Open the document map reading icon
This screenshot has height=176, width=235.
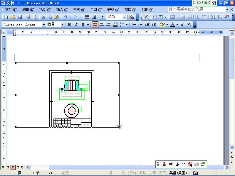(x=132, y=17)
